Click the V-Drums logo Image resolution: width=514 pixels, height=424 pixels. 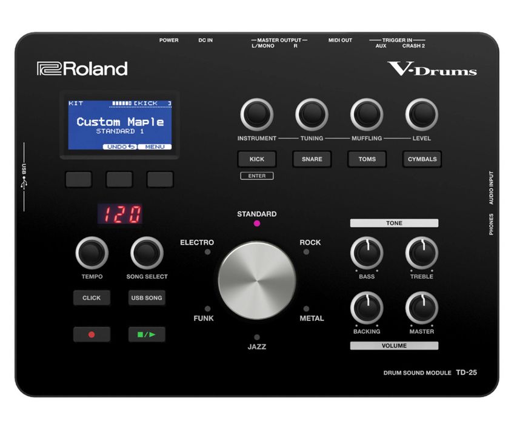[432, 69]
